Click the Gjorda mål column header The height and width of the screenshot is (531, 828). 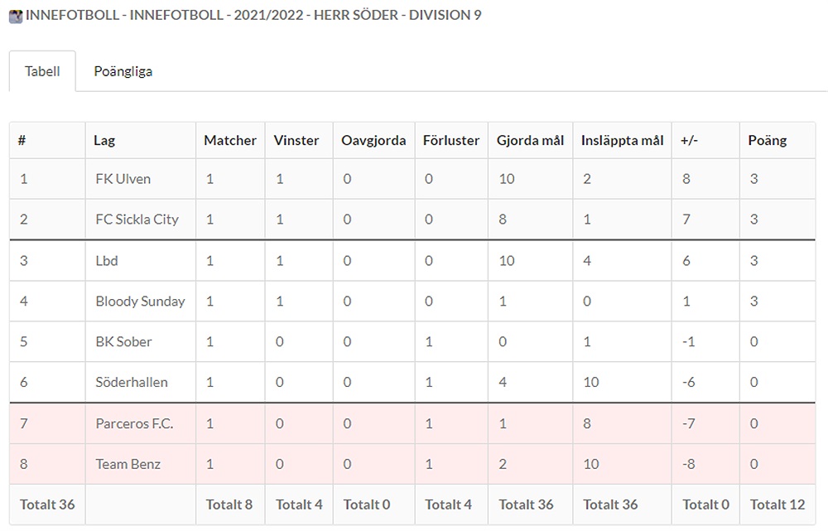(x=530, y=140)
